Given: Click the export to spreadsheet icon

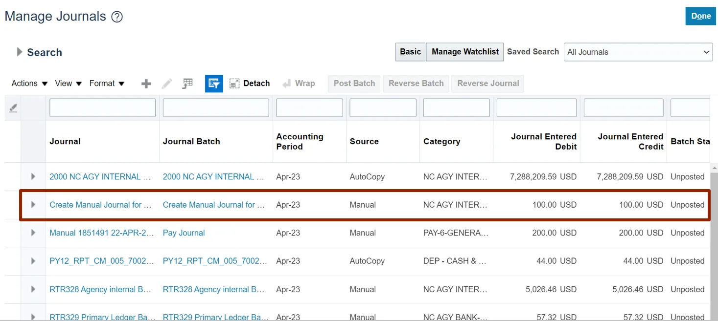Looking at the screenshot, I should [187, 84].
